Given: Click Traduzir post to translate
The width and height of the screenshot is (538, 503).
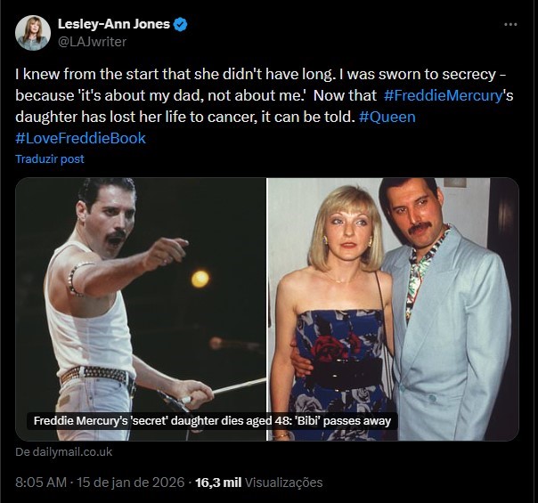Looking at the screenshot, I should tap(50, 158).
